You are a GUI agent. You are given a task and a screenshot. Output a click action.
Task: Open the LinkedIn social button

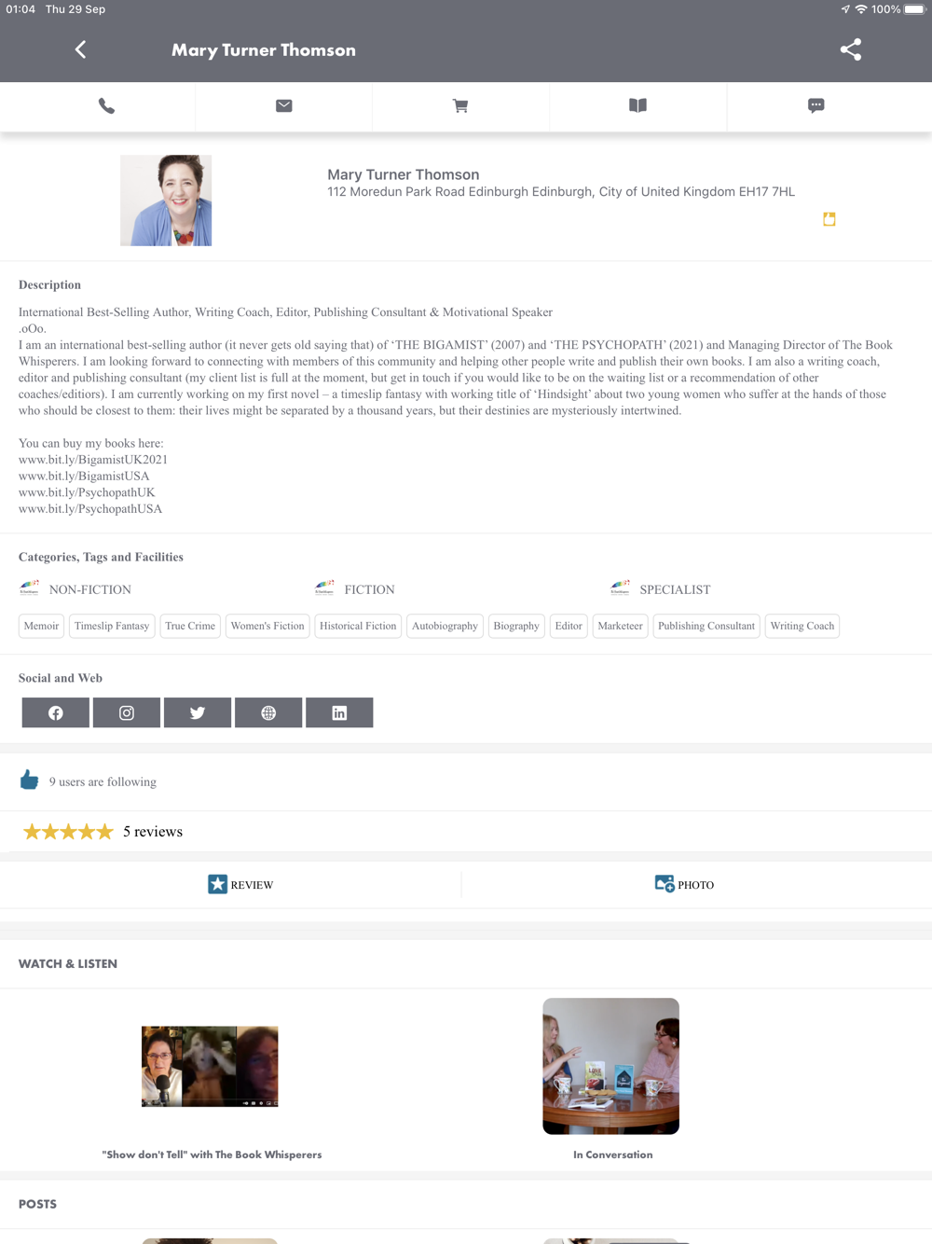[x=339, y=712]
